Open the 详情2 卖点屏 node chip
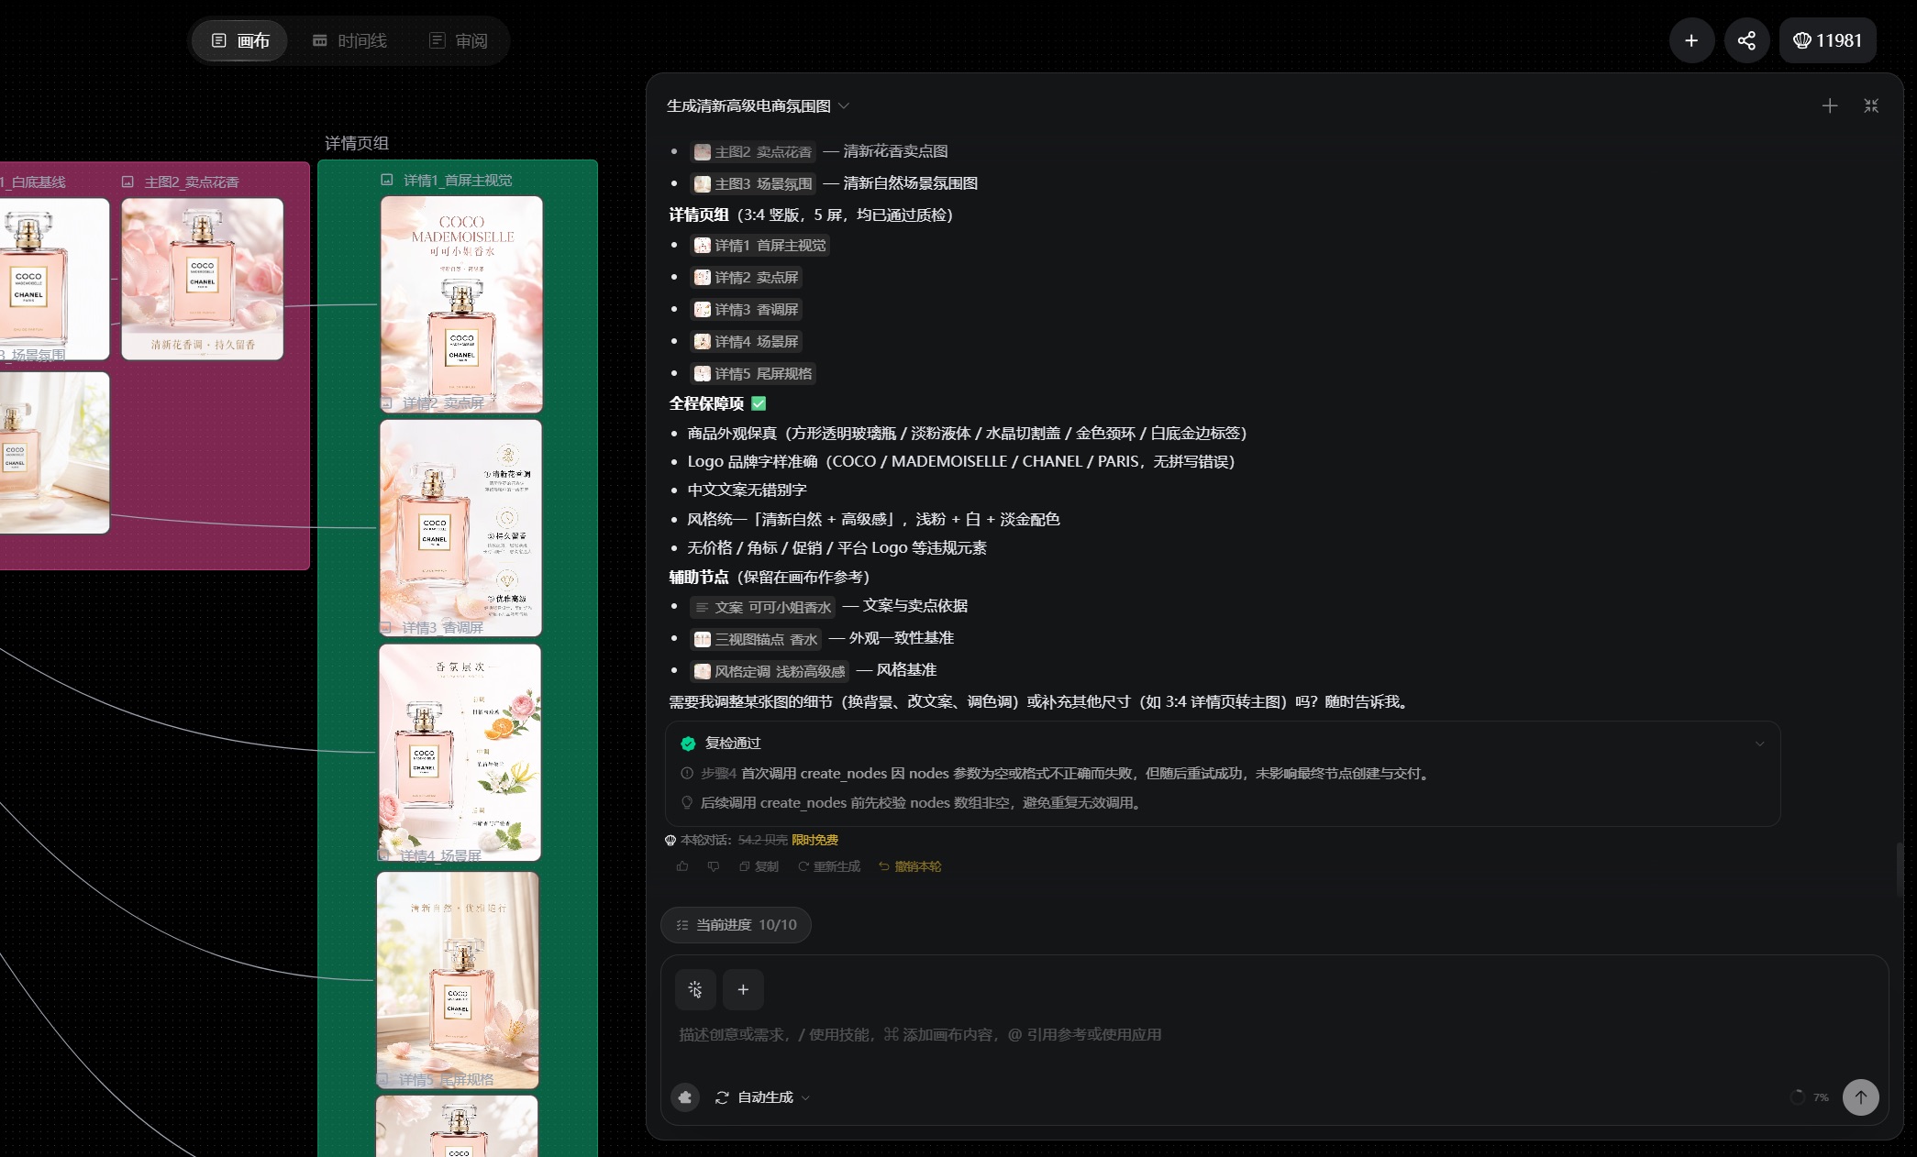This screenshot has width=1917, height=1157. coord(746,277)
